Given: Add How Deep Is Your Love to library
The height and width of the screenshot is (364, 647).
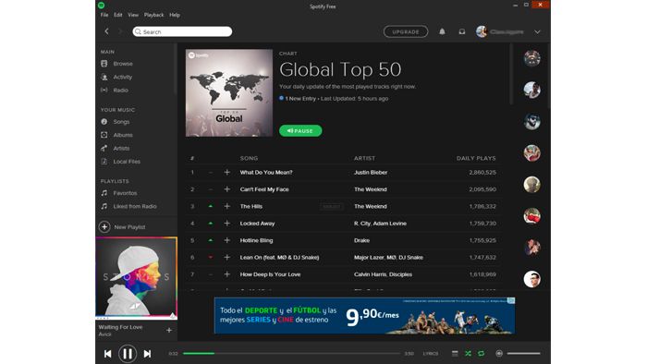Looking at the screenshot, I should pos(227,274).
